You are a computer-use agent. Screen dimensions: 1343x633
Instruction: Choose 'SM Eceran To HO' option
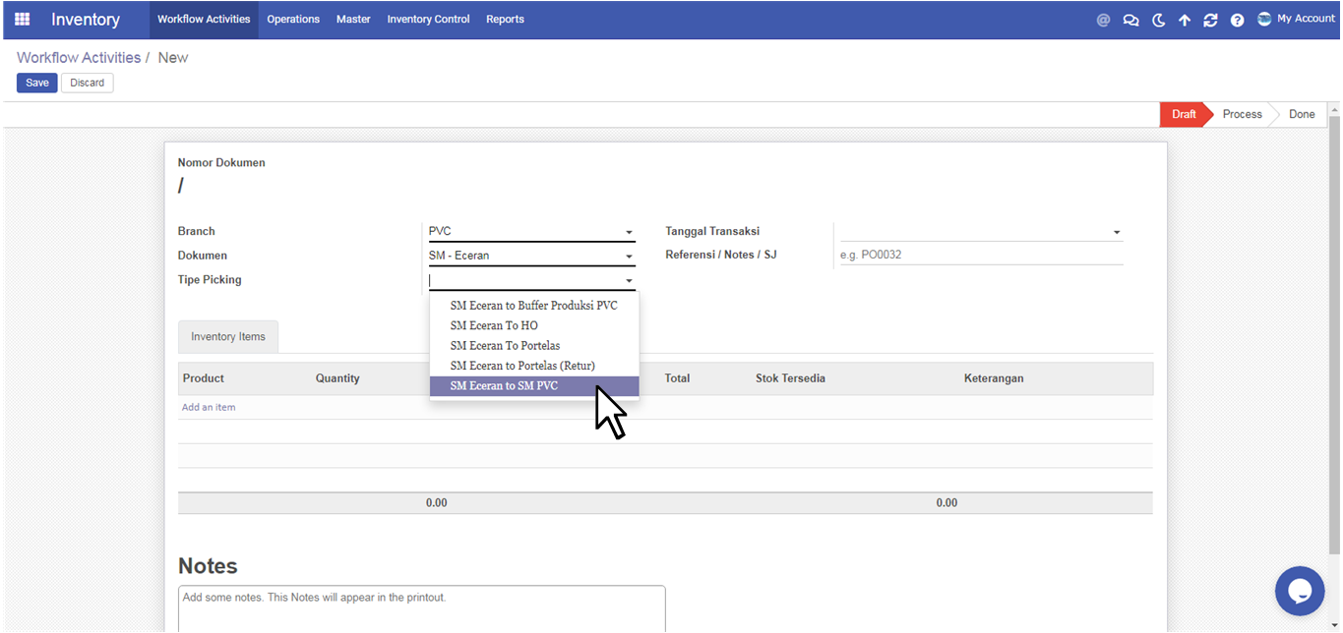[494, 325]
